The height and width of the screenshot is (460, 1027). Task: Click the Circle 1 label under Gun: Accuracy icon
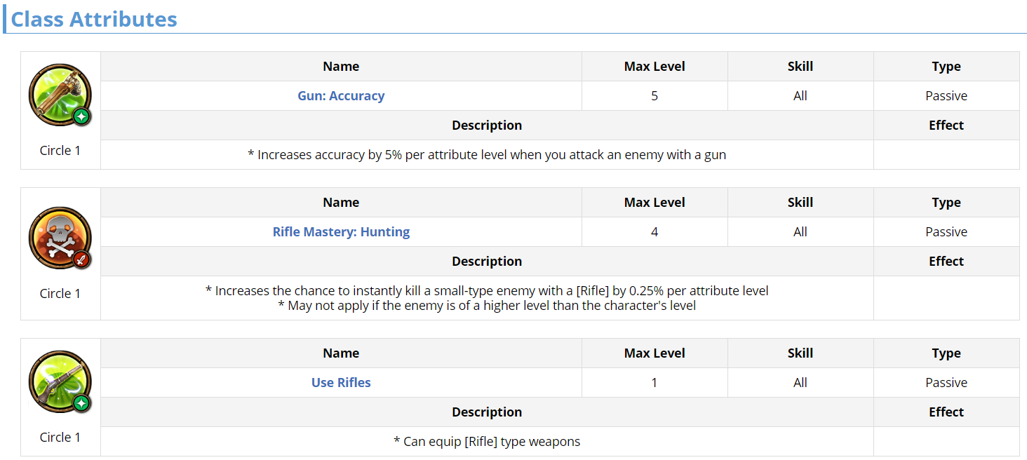click(60, 151)
